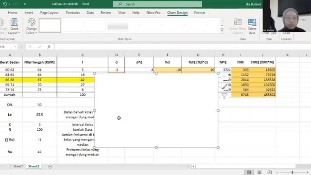Open Change Colors palette menu

pyautogui.click(x=31, y=26)
